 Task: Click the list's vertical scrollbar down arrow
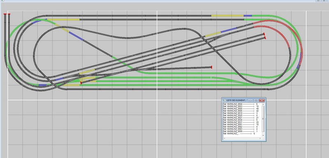pos(263,136)
